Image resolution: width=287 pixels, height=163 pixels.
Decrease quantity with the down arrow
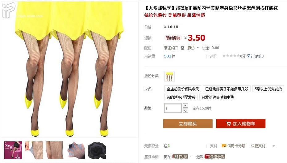coord(185,111)
